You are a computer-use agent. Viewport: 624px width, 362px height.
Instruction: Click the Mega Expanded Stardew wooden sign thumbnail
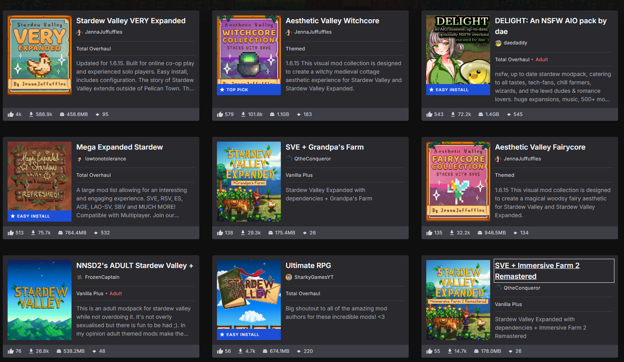point(40,182)
